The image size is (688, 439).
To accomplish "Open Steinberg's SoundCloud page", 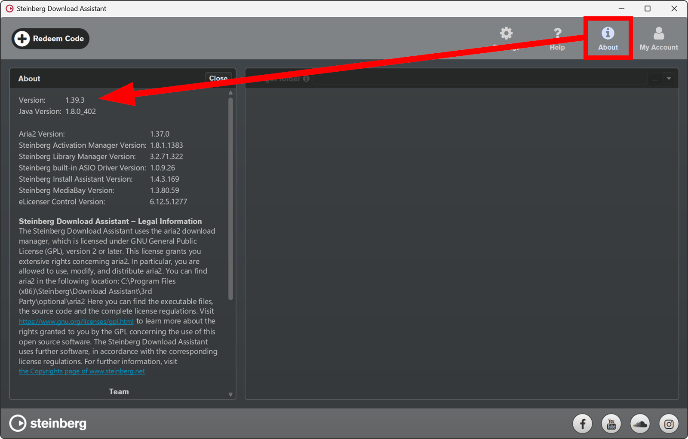I will [640, 424].
